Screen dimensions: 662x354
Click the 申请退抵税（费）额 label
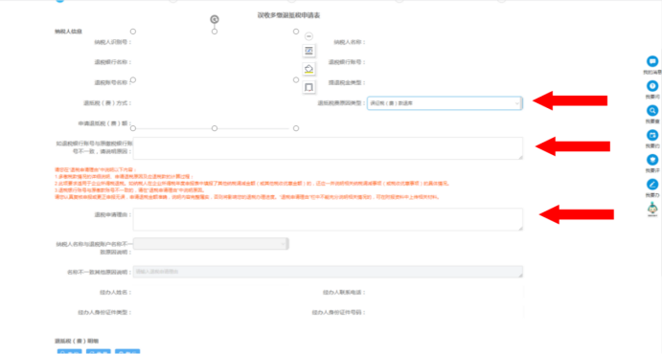104,123
